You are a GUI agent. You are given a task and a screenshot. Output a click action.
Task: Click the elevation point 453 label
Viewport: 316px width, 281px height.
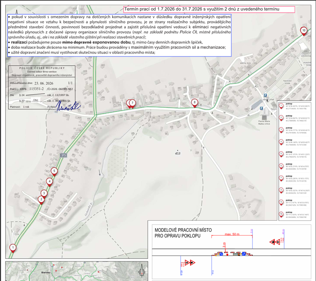click(x=178, y=153)
